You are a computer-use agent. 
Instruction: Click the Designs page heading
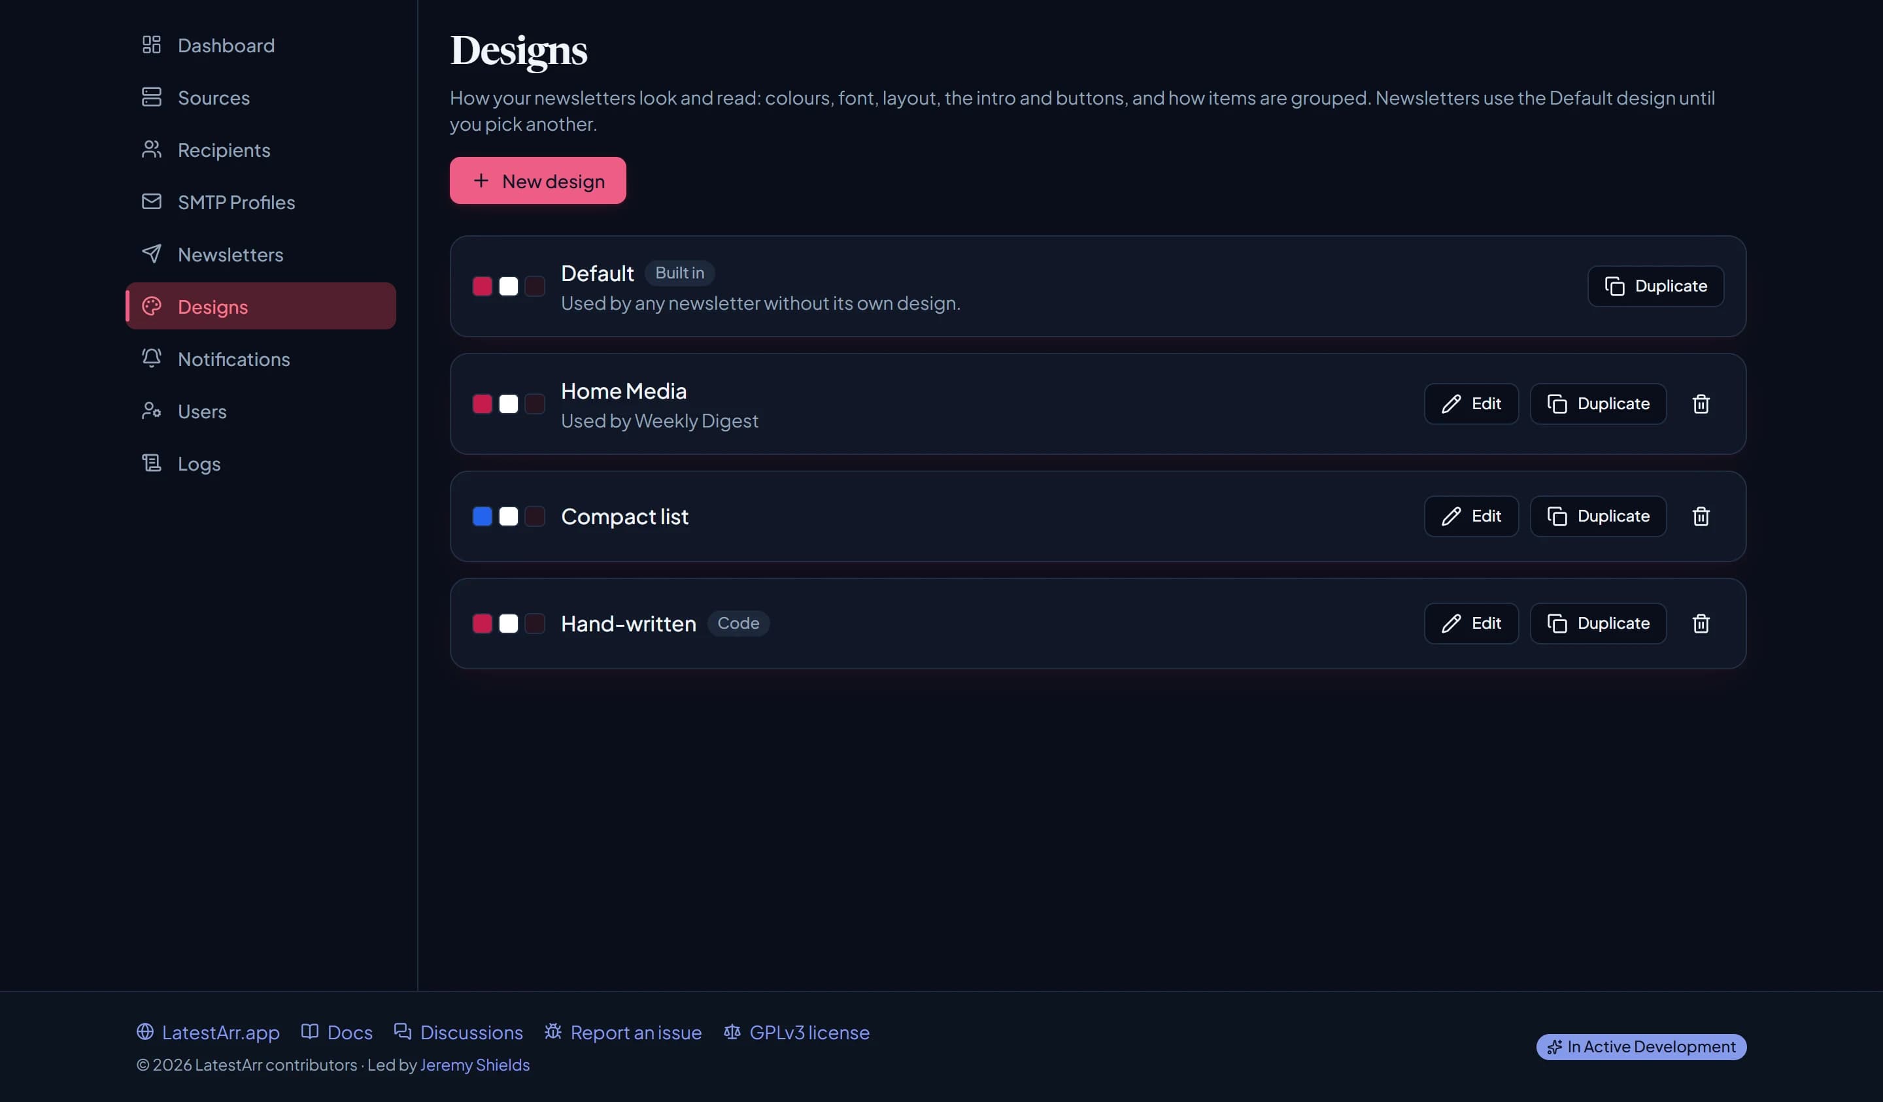tap(518, 51)
